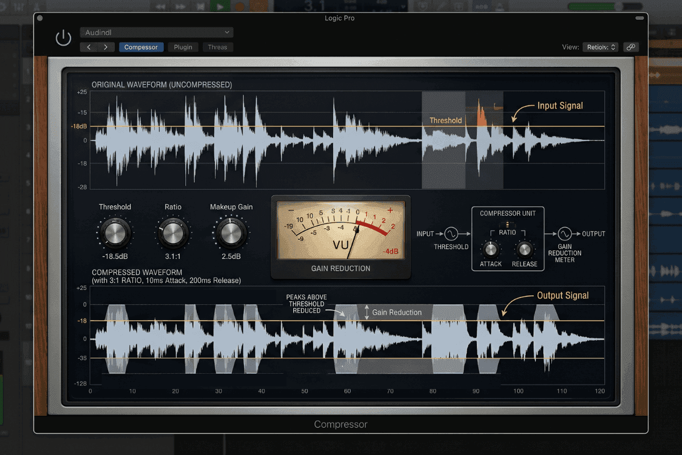Click the timeline marker at 60
The width and height of the screenshot is (682, 455).
pos(347,391)
